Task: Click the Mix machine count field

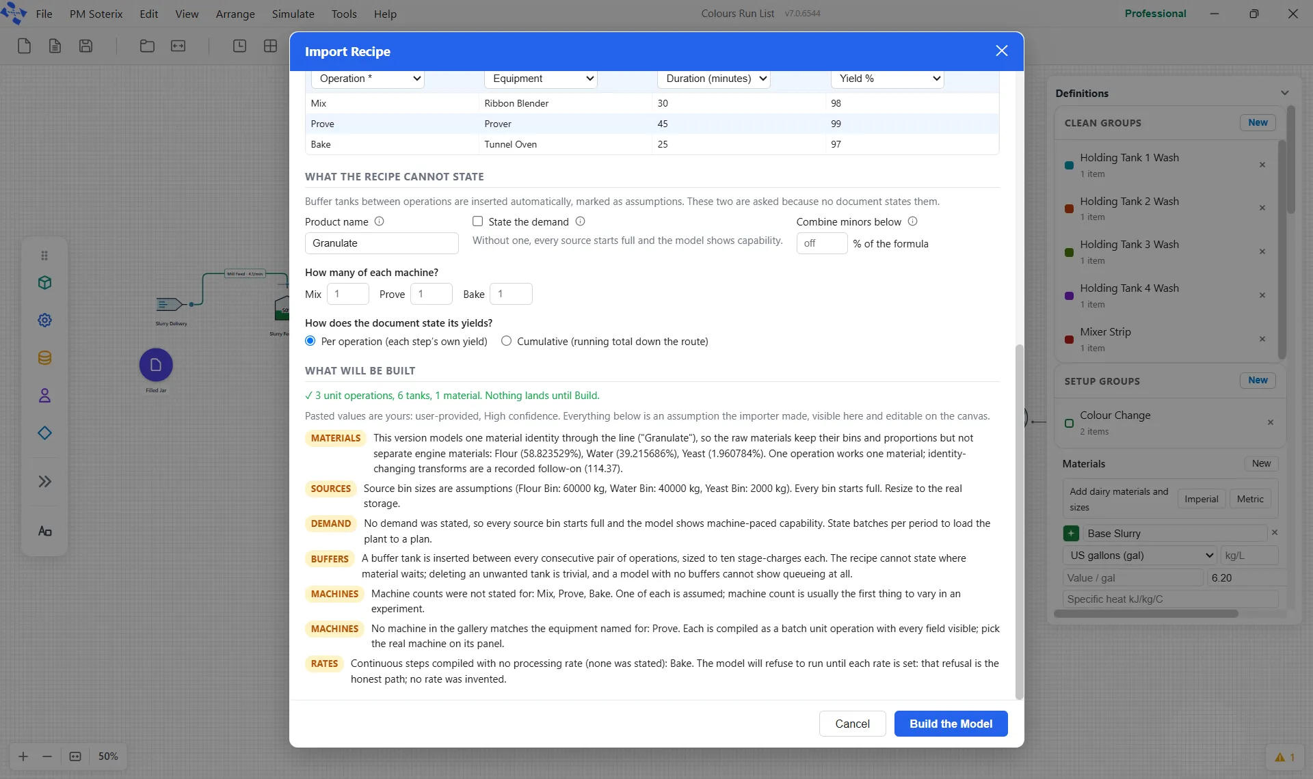Action: click(x=348, y=294)
